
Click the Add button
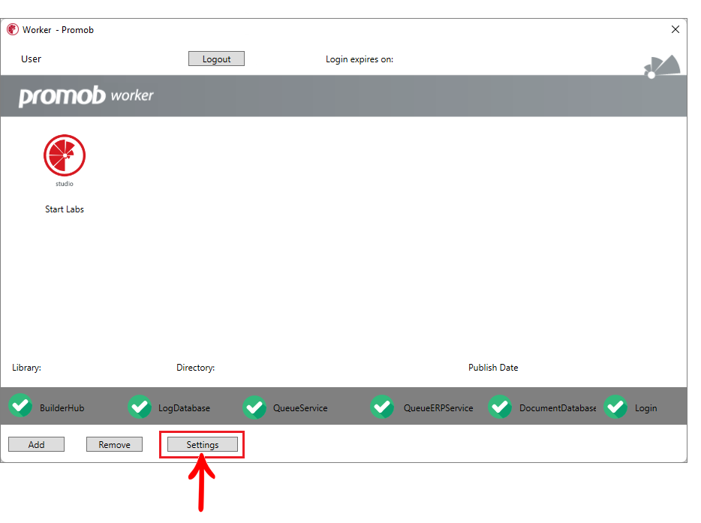[36, 444]
